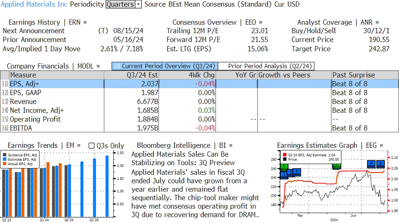The width and height of the screenshot is (399, 223).
Task: Sort by the YoY Gr column header
Action: (237, 75)
